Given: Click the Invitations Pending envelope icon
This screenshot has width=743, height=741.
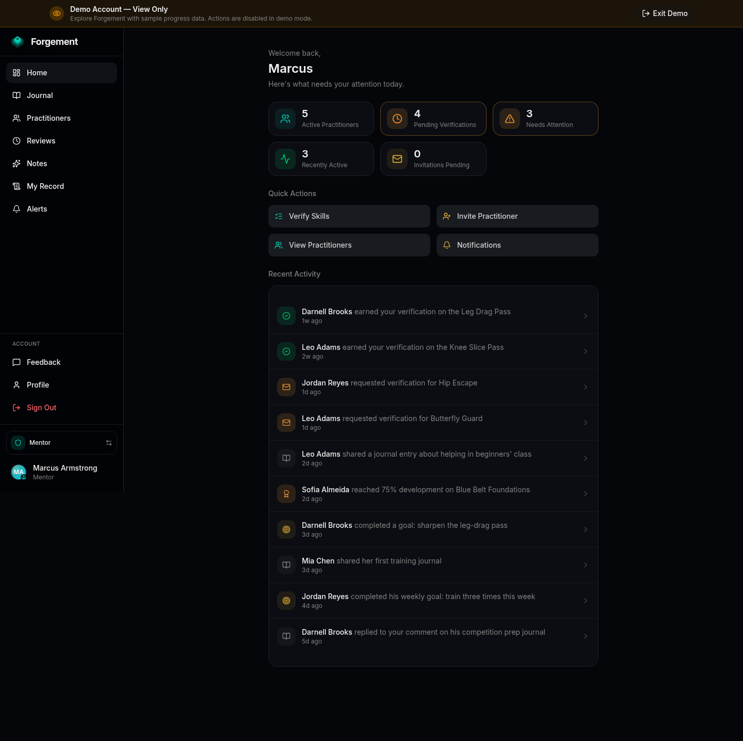Looking at the screenshot, I should tap(397, 159).
